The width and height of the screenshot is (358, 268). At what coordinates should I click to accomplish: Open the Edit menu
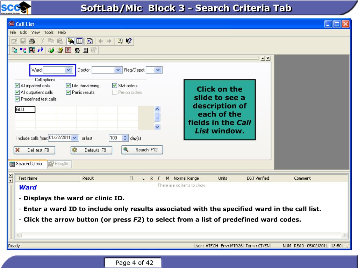(x=23, y=32)
